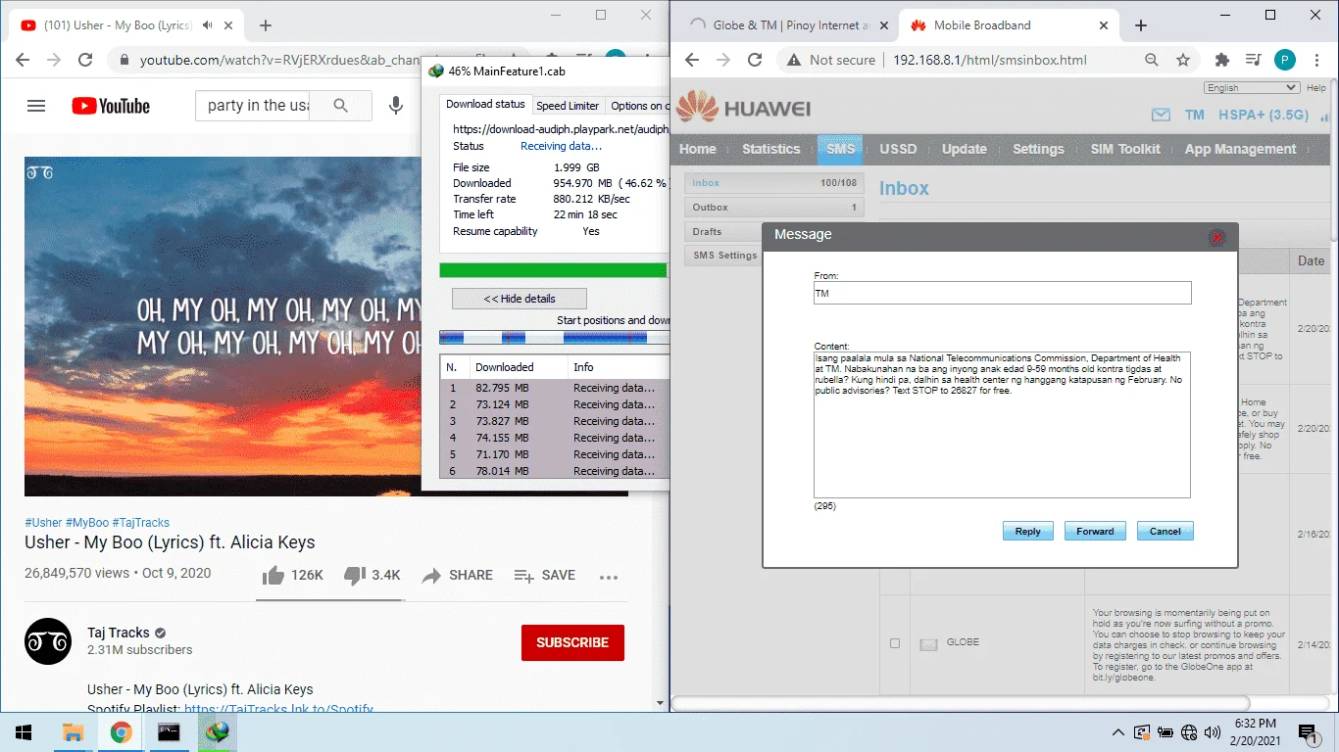Screen dimensions: 1339x752
Task: Click the blue segmented connections progress bar
Action: [554, 337]
